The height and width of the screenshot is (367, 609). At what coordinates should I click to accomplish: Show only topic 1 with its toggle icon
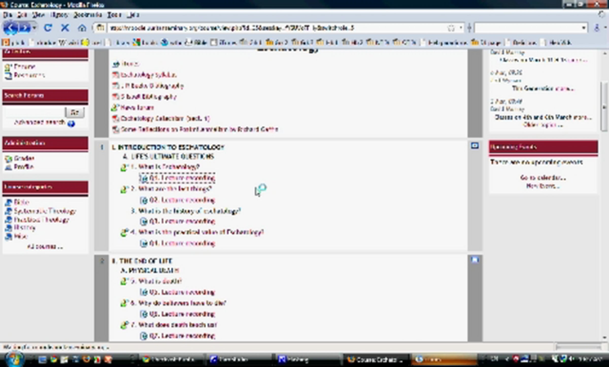point(475,146)
